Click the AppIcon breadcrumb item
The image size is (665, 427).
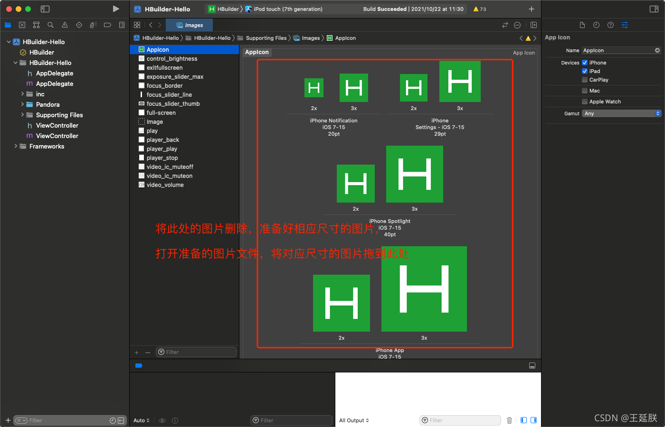click(341, 38)
